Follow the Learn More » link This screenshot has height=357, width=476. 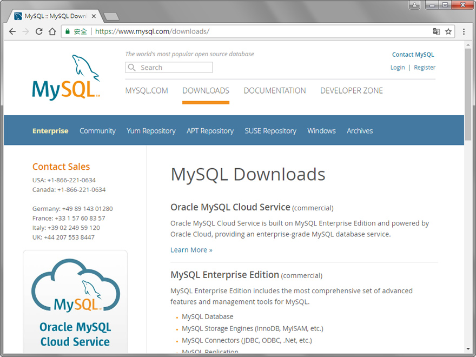point(191,250)
